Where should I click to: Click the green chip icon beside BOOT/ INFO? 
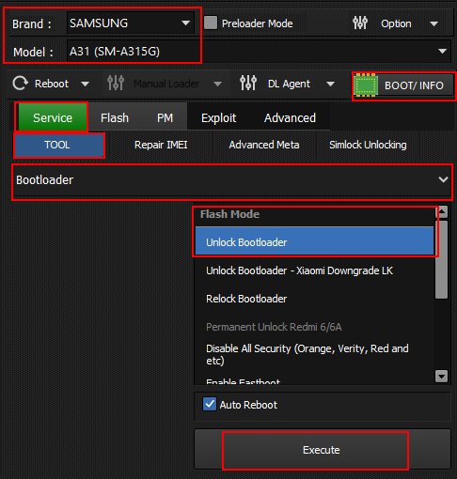[x=366, y=85]
